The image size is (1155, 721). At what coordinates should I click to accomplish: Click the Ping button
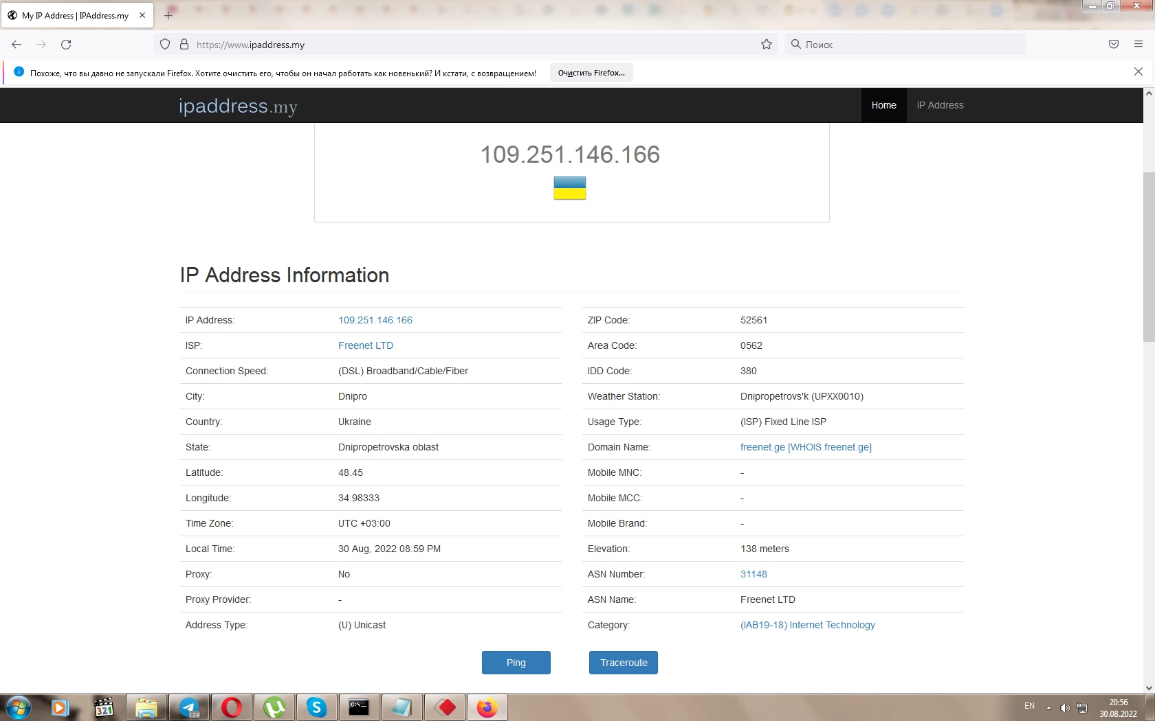click(x=516, y=663)
